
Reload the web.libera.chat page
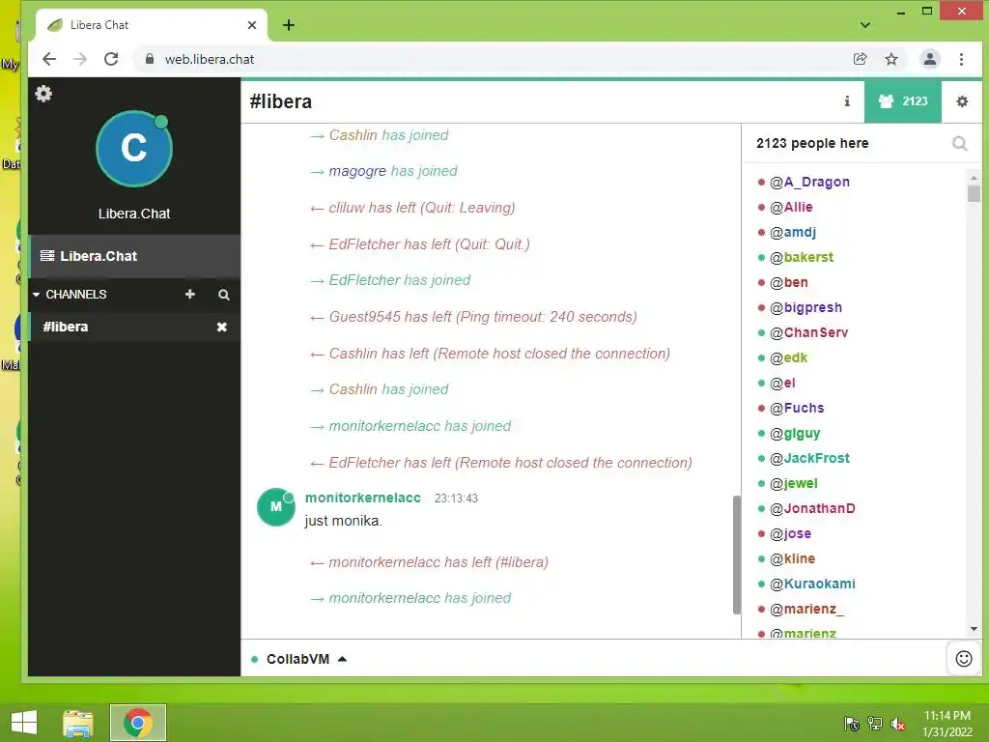point(111,59)
